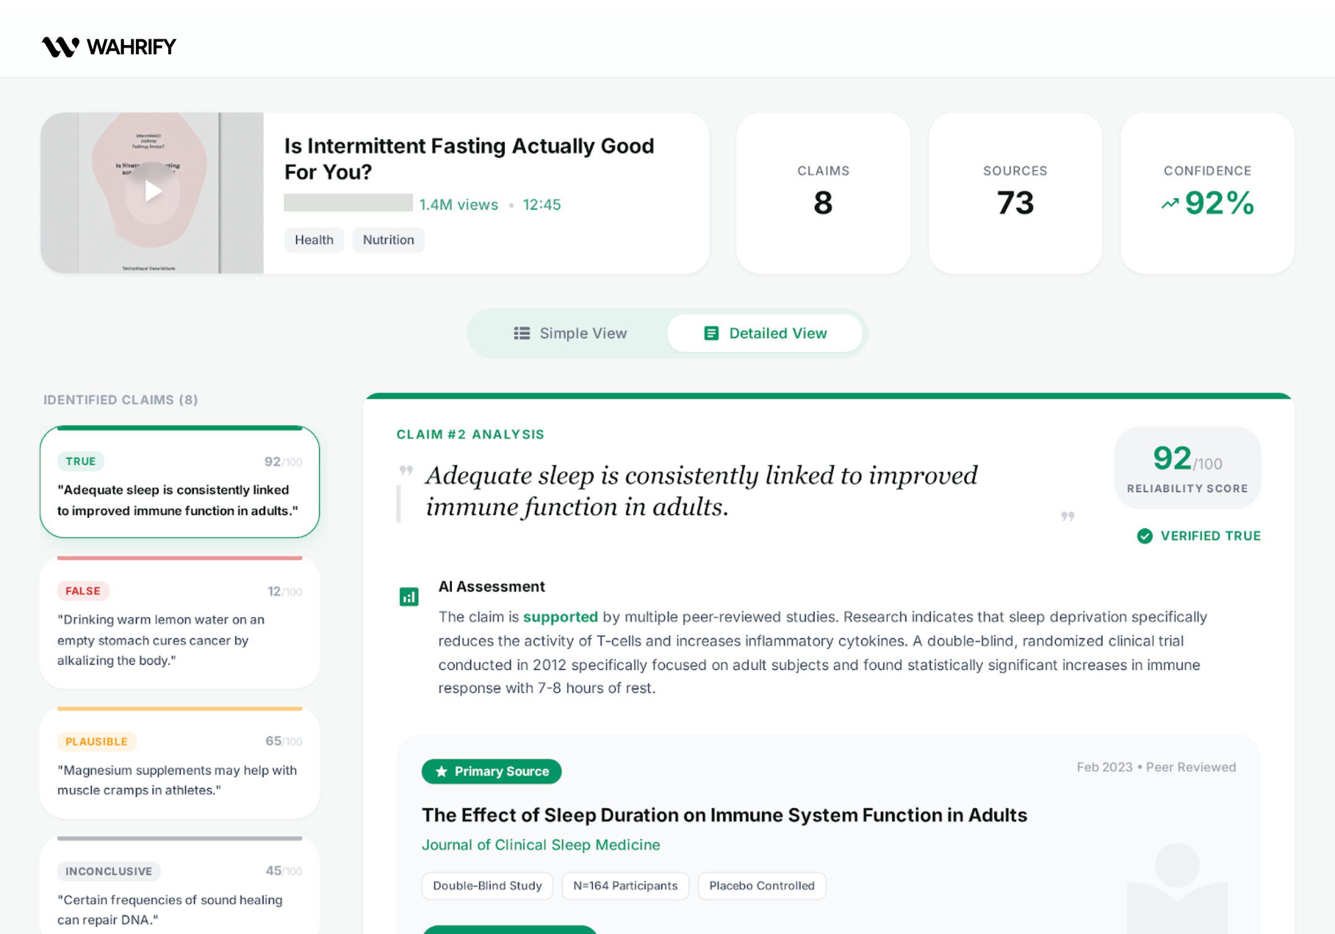Click the Double-Blind Study chip
This screenshot has height=934, width=1335.
click(x=487, y=886)
